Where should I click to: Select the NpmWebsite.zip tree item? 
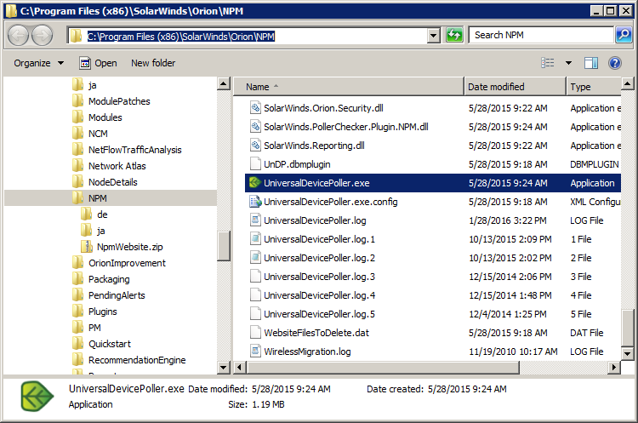[x=130, y=247]
